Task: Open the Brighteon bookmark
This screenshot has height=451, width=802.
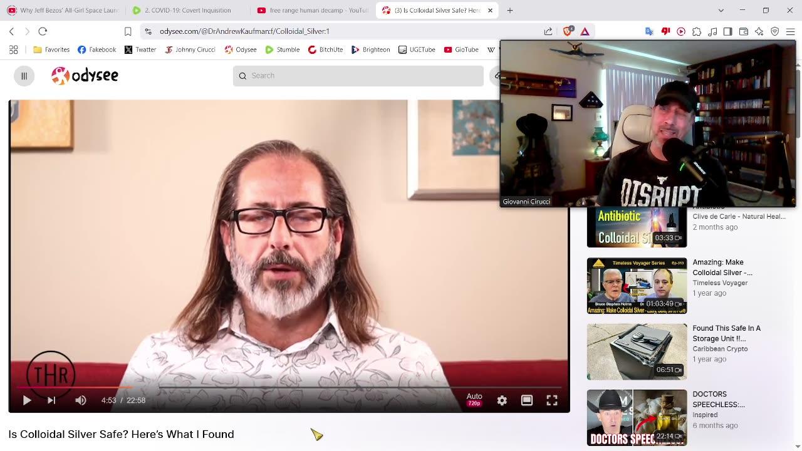Action: [x=371, y=49]
